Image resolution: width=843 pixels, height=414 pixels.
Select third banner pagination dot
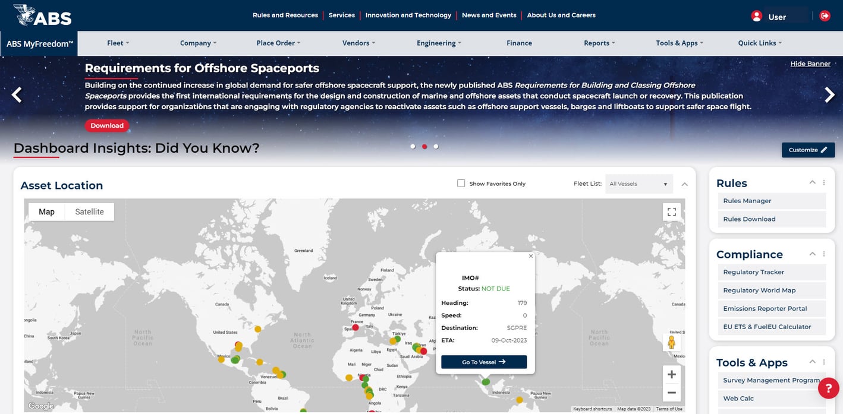click(436, 146)
